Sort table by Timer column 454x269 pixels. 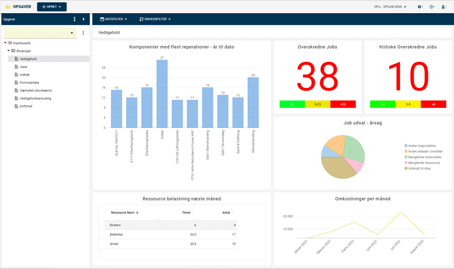pos(188,213)
